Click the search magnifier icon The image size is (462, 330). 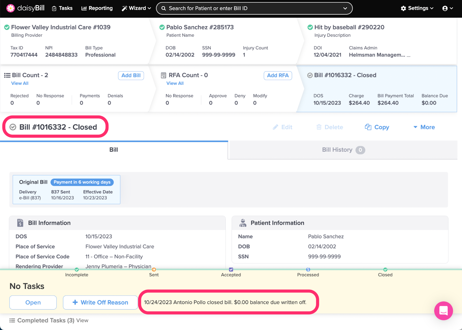pos(163,8)
